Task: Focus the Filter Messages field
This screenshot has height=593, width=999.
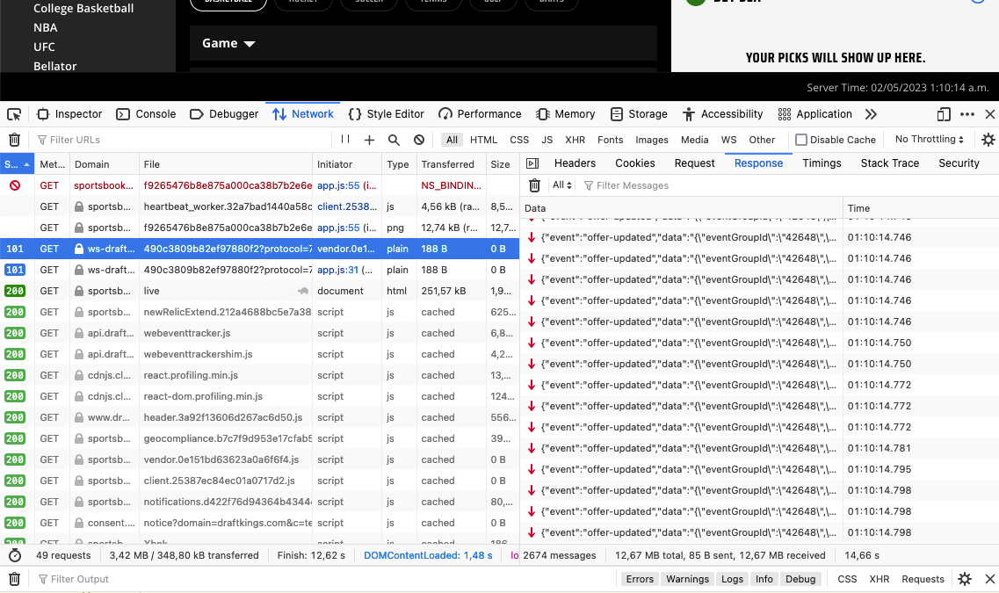Action: (x=789, y=185)
